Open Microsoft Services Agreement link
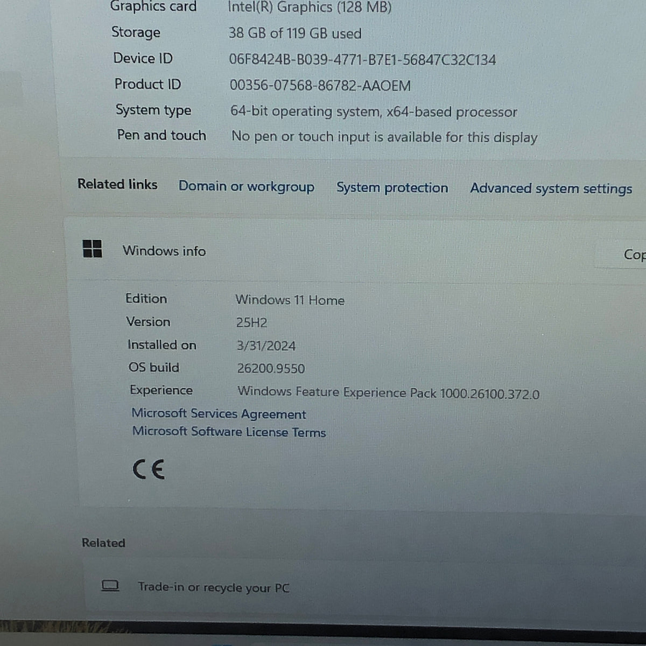This screenshot has width=646, height=646. [219, 413]
